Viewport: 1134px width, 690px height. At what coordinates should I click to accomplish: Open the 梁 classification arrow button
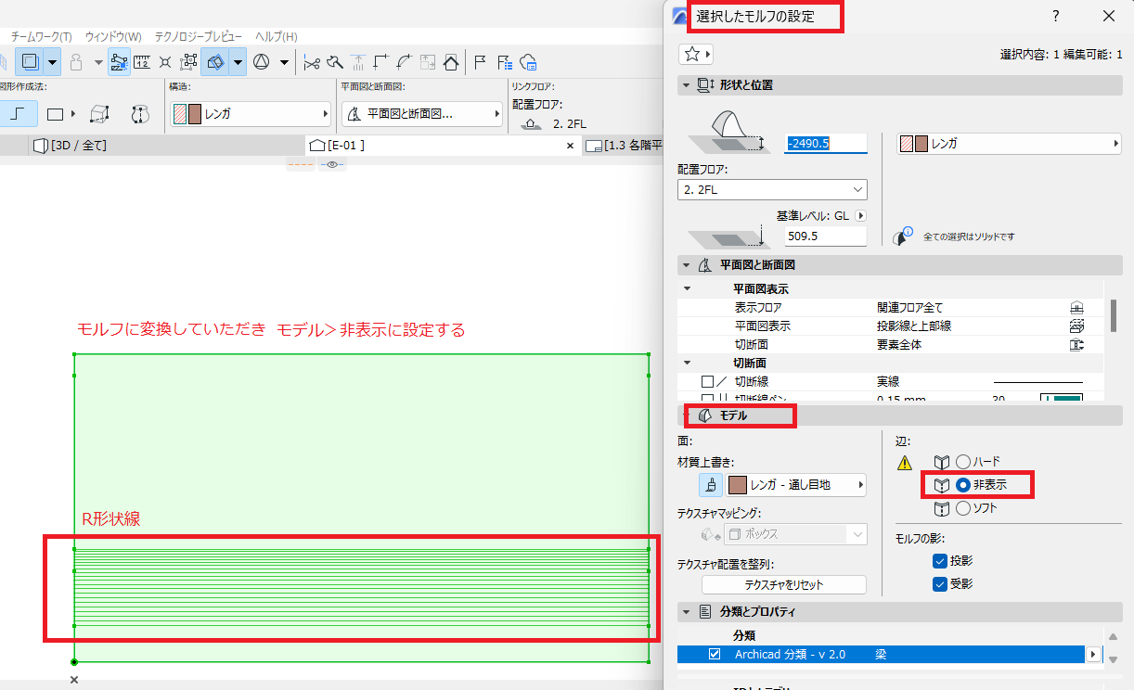tap(1092, 654)
